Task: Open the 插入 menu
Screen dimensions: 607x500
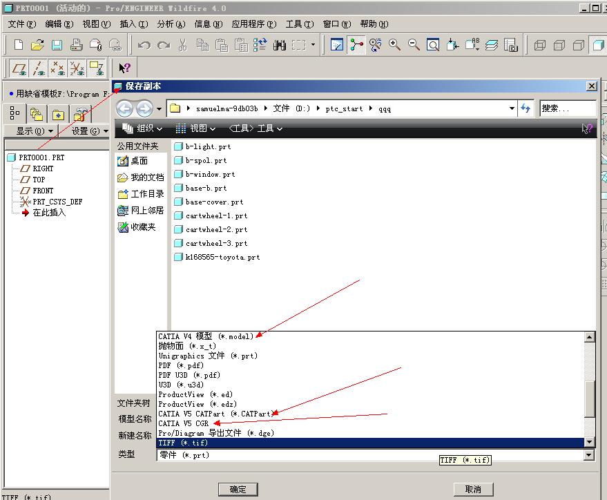Action: click(x=134, y=24)
